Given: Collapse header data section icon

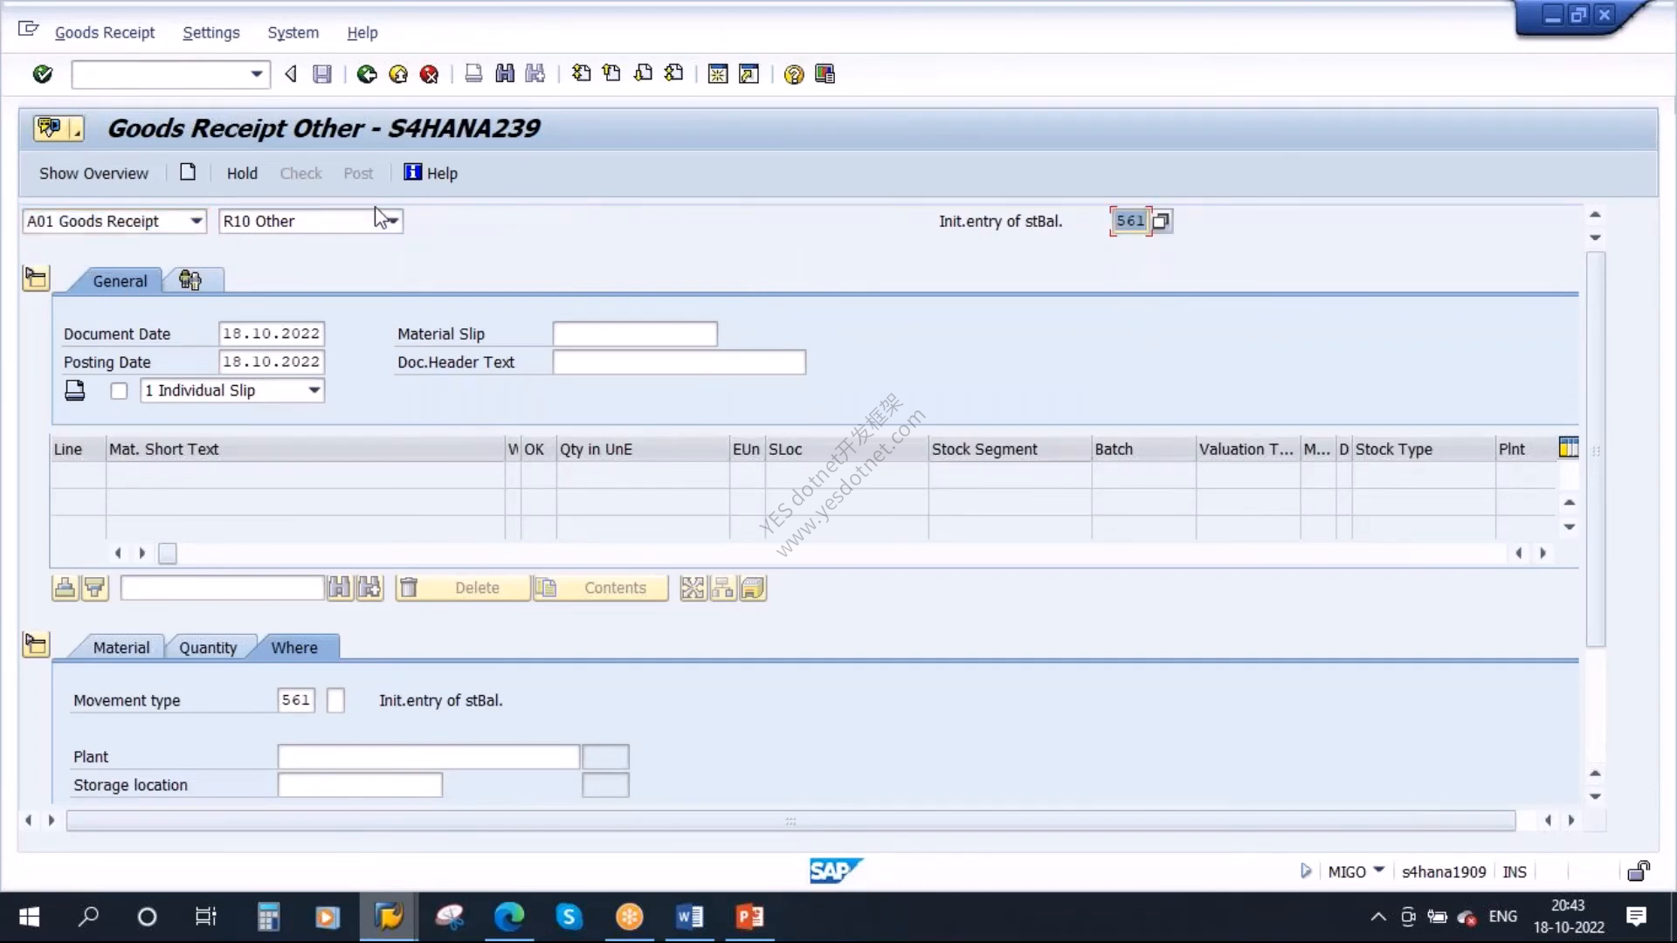Looking at the screenshot, I should tap(36, 279).
